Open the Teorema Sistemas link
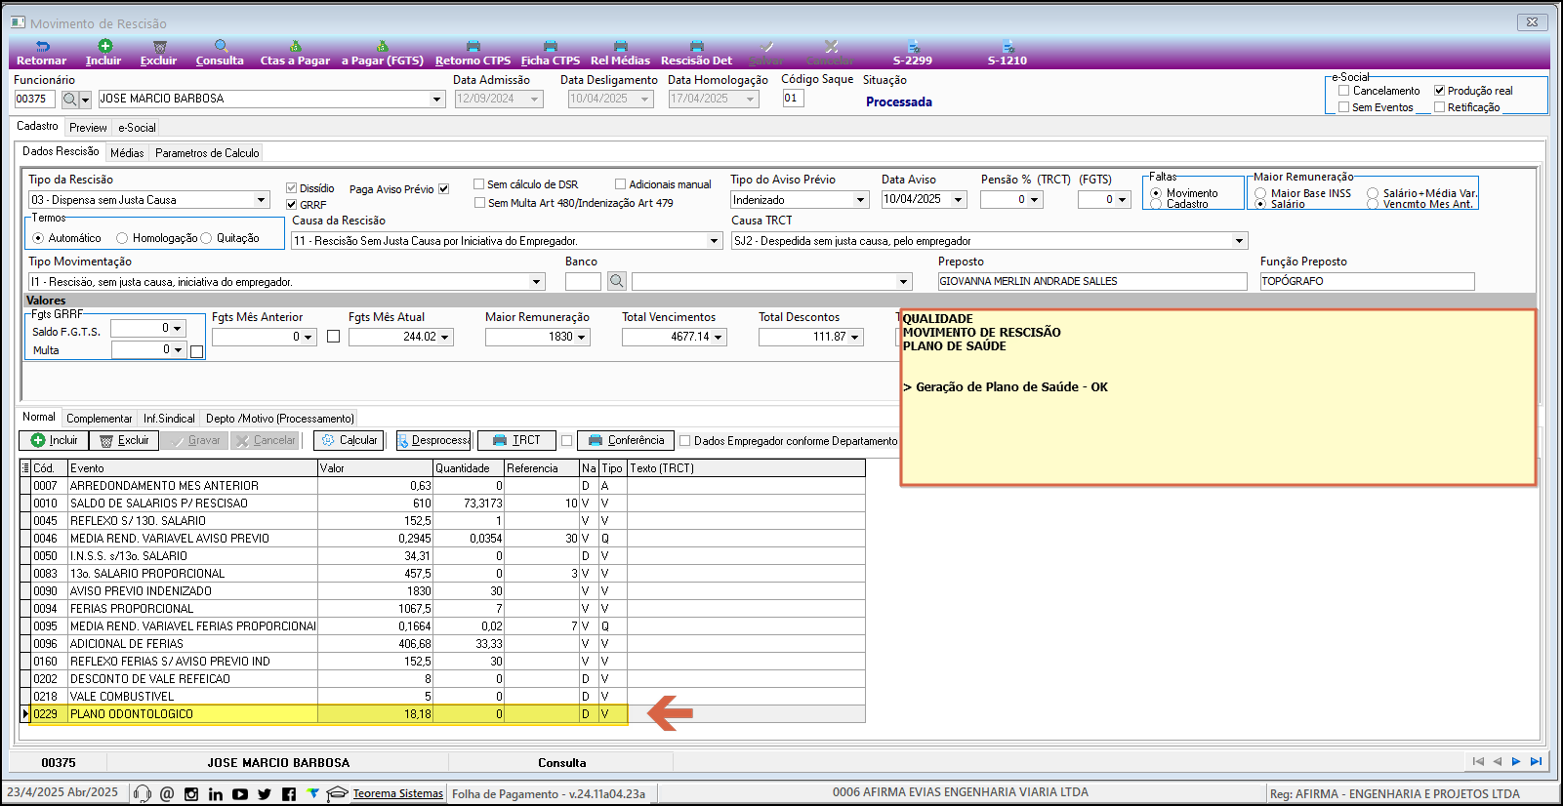This screenshot has width=1563, height=806. [x=398, y=794]
